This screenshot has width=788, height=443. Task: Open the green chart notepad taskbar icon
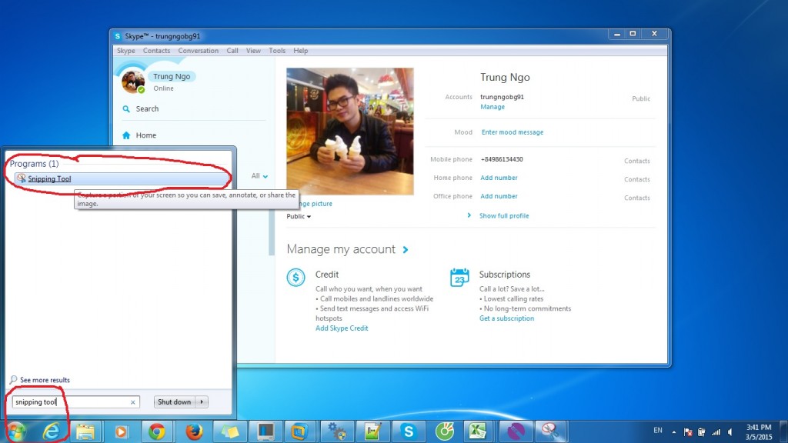[x=372, y=431]
